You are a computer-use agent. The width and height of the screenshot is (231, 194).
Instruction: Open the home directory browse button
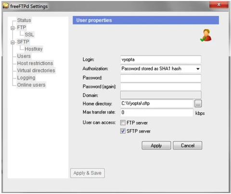pos(198,103)
